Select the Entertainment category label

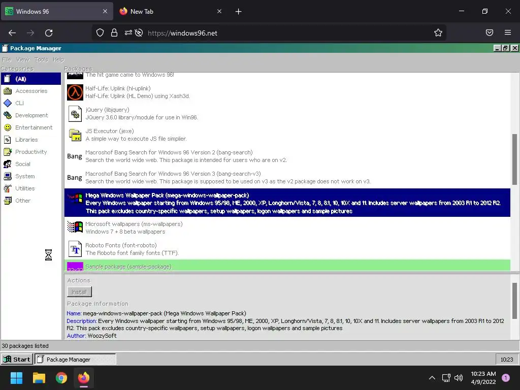[x=34, y=127]
